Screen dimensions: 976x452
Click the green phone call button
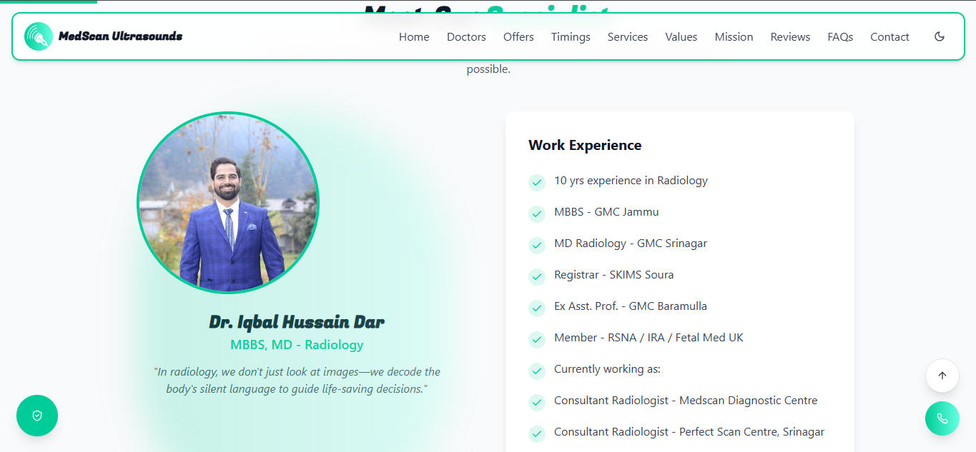[942, 418]
